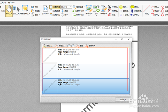Open the Window (窗口) menu
Screen dimensions: 168x112
click(x=11, y=3)
